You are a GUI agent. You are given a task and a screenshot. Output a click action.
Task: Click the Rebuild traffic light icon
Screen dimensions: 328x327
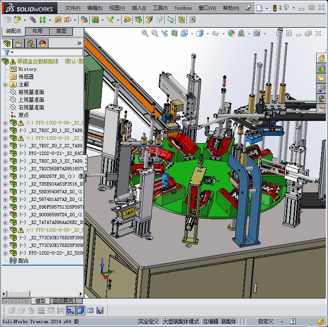coord(275,8)
